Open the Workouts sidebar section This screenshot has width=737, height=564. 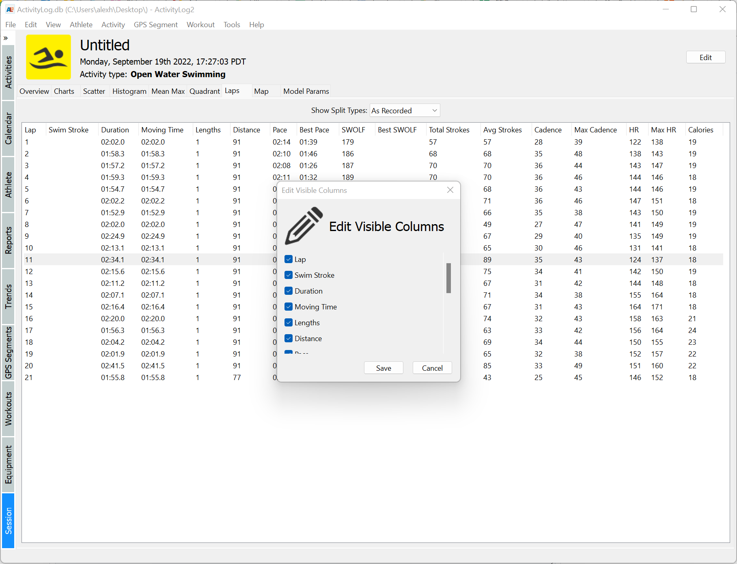coord(8,408)
